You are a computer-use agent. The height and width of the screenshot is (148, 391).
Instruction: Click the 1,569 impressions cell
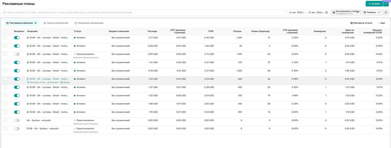239,38
